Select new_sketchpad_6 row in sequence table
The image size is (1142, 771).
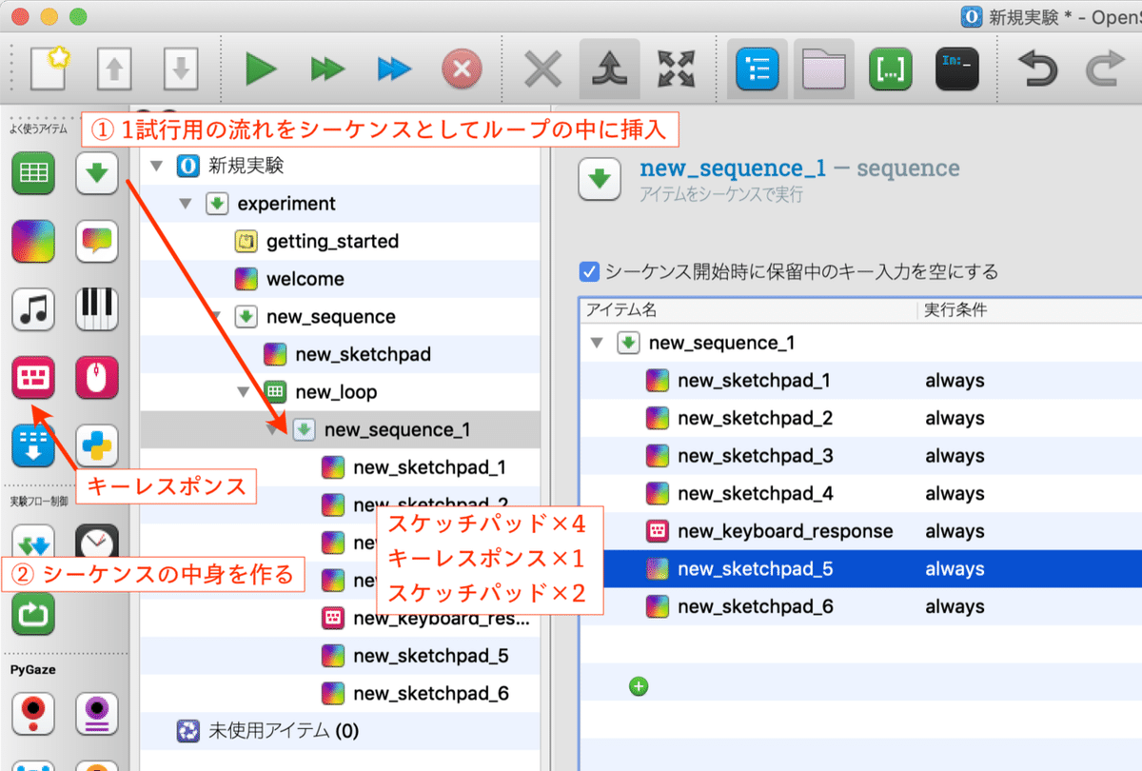pos(860,606)
